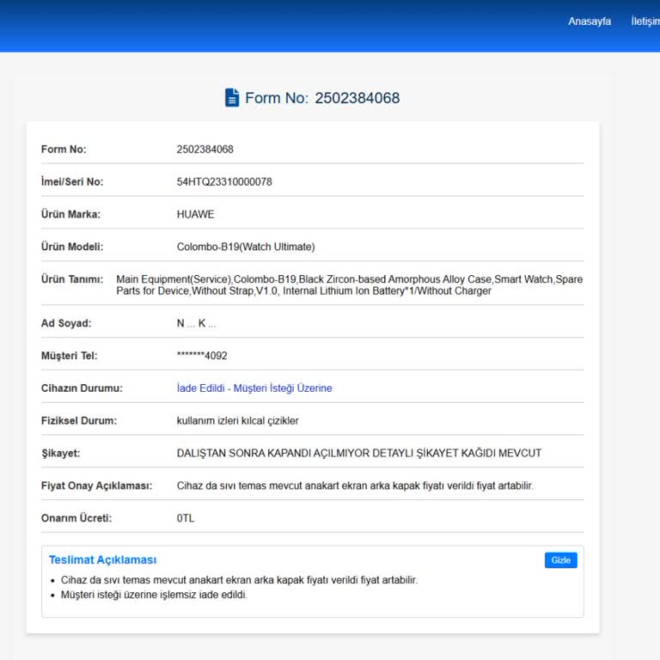This screenshot has height=660, width=660.
Task: Click the first bullet in Teslimat Açıklaması
Action: pos(239,580)
